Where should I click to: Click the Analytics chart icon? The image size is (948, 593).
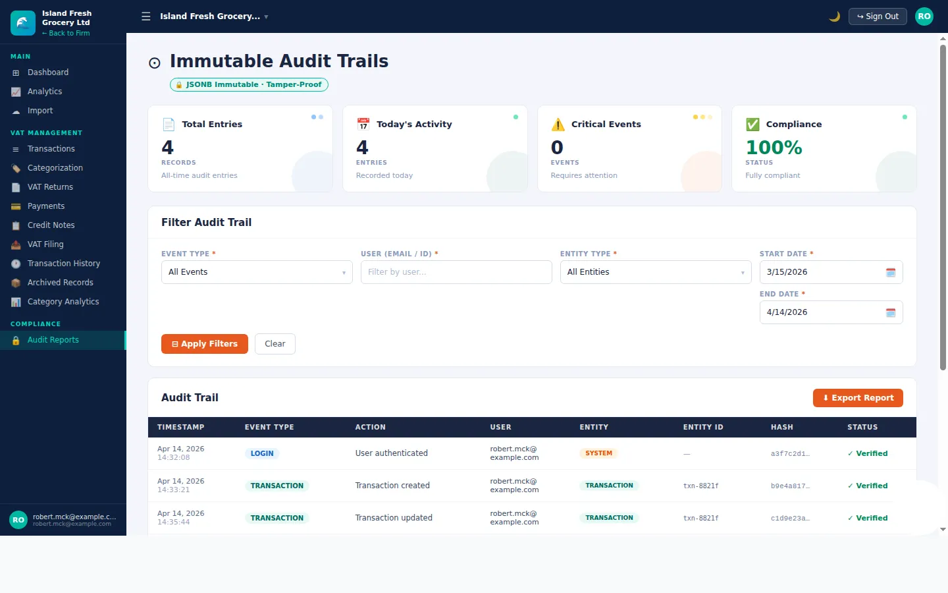click(x=16, y=92)
